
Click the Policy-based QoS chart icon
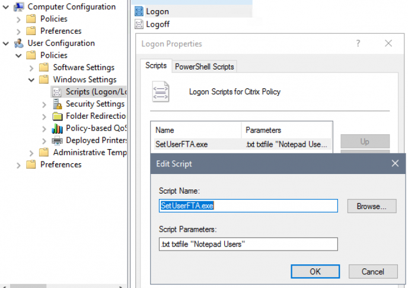[x=57, y=128]
